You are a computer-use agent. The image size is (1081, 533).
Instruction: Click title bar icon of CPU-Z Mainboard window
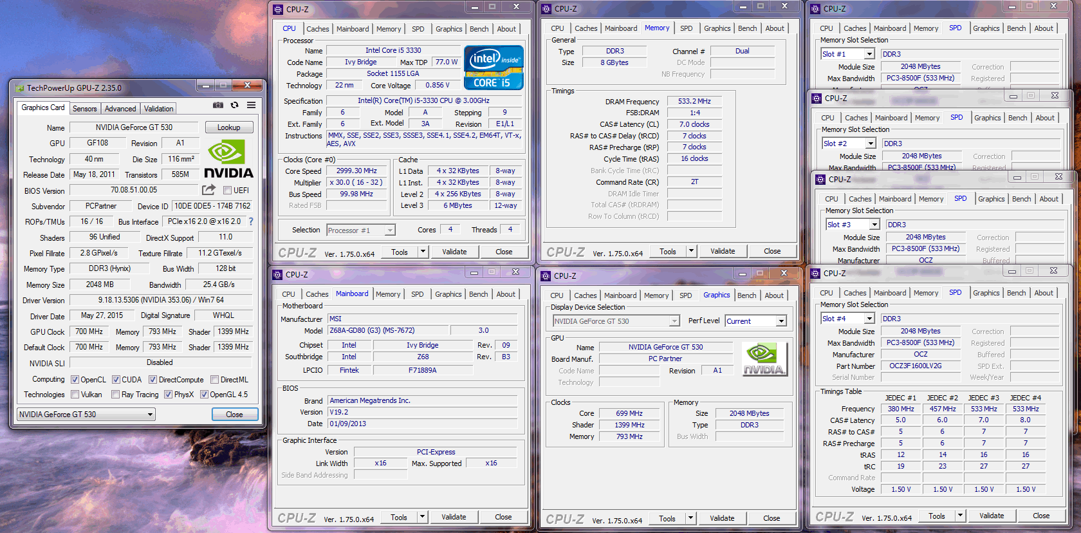point(278,275)
